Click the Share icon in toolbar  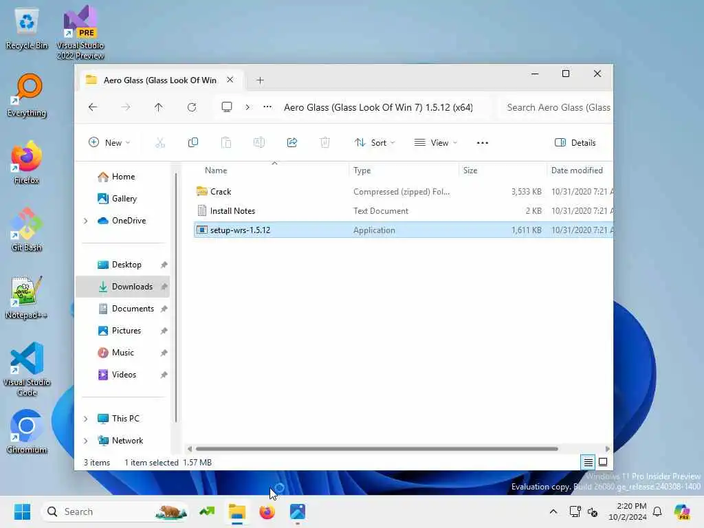point(291,143)
